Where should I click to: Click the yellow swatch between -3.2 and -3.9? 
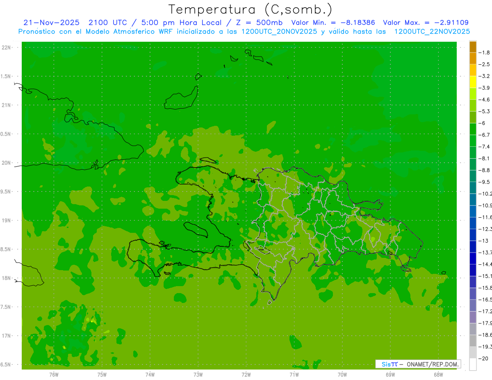473,82
